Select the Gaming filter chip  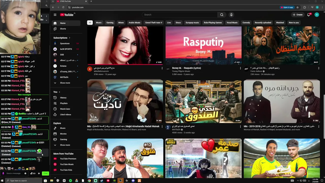[x=110, y=23]
